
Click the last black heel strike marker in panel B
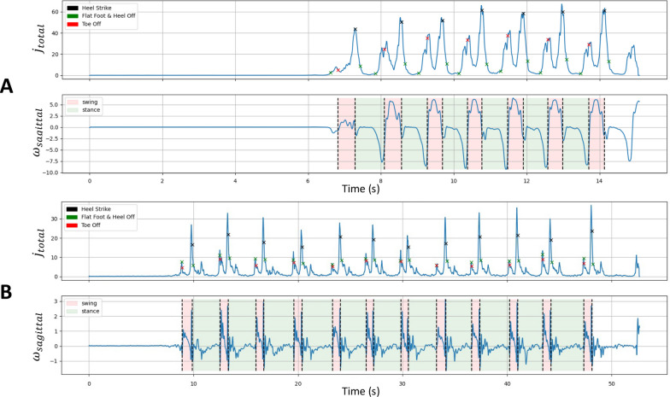tap(591, 231)
